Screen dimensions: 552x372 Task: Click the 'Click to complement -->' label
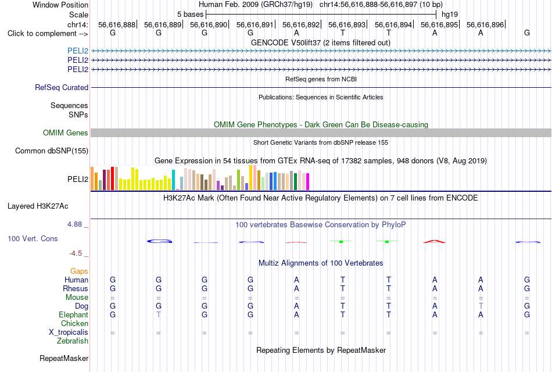point(48,34)
